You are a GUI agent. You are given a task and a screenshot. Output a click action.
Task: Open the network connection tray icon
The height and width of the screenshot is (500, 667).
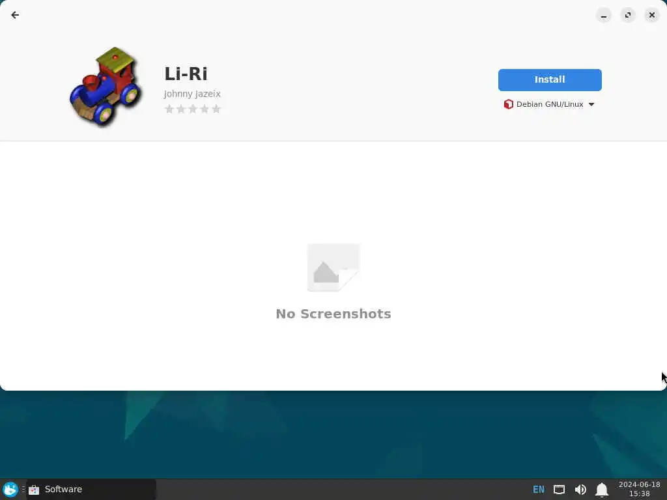click(x=559, y=490)
